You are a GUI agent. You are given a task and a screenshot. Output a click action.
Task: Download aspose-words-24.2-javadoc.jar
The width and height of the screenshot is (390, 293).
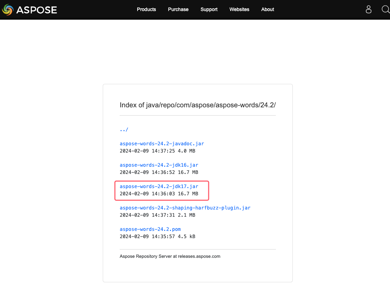162,144
